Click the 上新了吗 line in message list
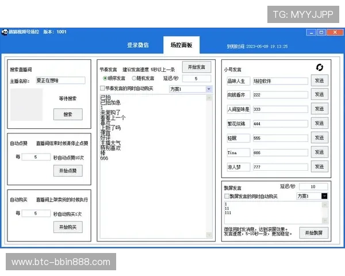 [110, 128]
